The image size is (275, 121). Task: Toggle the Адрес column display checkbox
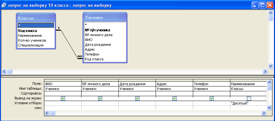174,99
